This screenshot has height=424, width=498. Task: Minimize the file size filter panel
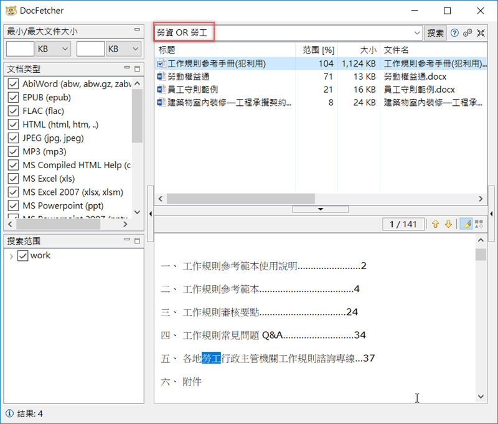pyautogui.click(x=137, y=29)
